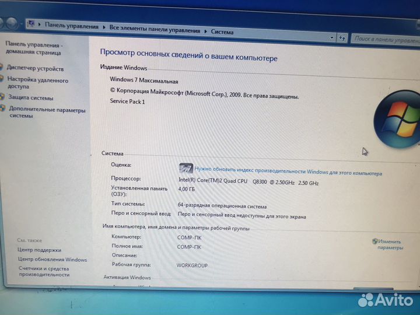Click 'COMP-ПК' value beside 'Полное имя:'
Viewport: 420px width, 315px height.
click(x=189, y=247)
